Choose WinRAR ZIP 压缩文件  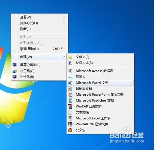point(100,124)
